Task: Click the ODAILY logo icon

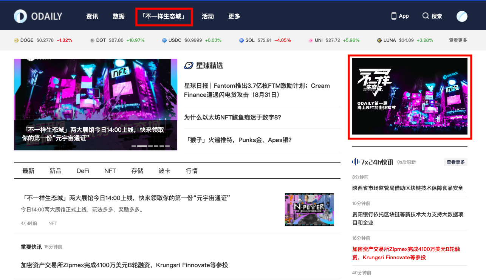Action: point(20,16)
